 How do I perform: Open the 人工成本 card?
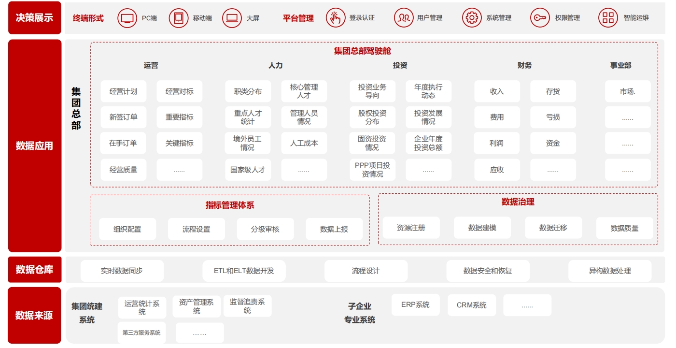(304, 143)
